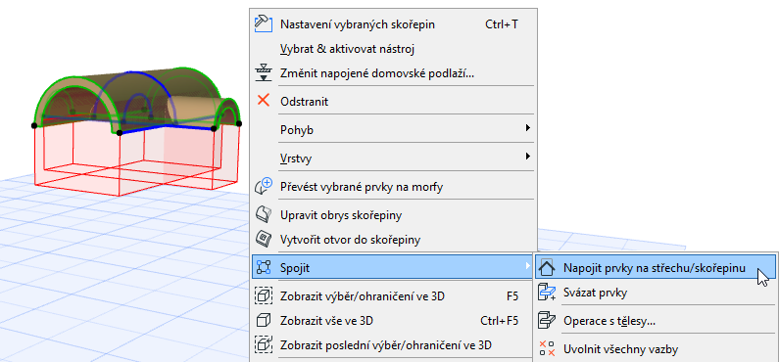This screenshot has height=362, width=779.
Task: Click the convert-to-morph icon
Action: click(263, 187)
